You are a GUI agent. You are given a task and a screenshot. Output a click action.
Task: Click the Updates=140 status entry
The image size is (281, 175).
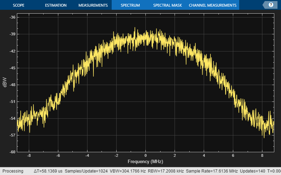pyautogui.click(x=252, y=171)
